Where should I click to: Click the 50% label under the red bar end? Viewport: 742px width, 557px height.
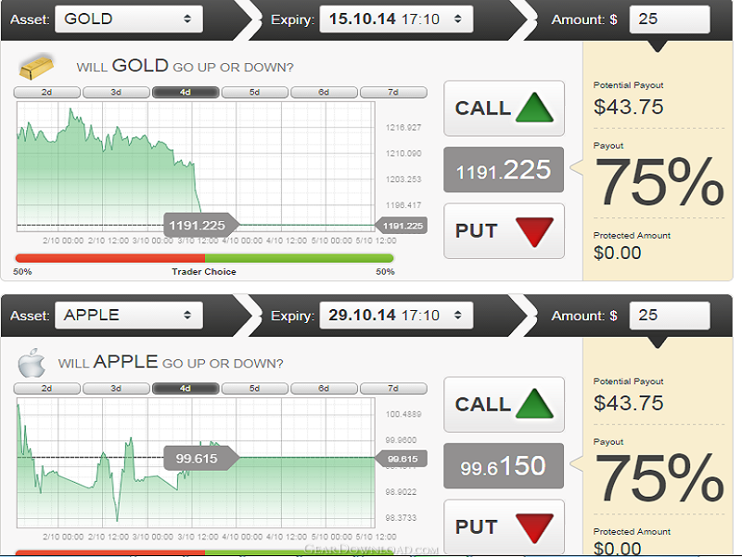[x=22, y=271]
